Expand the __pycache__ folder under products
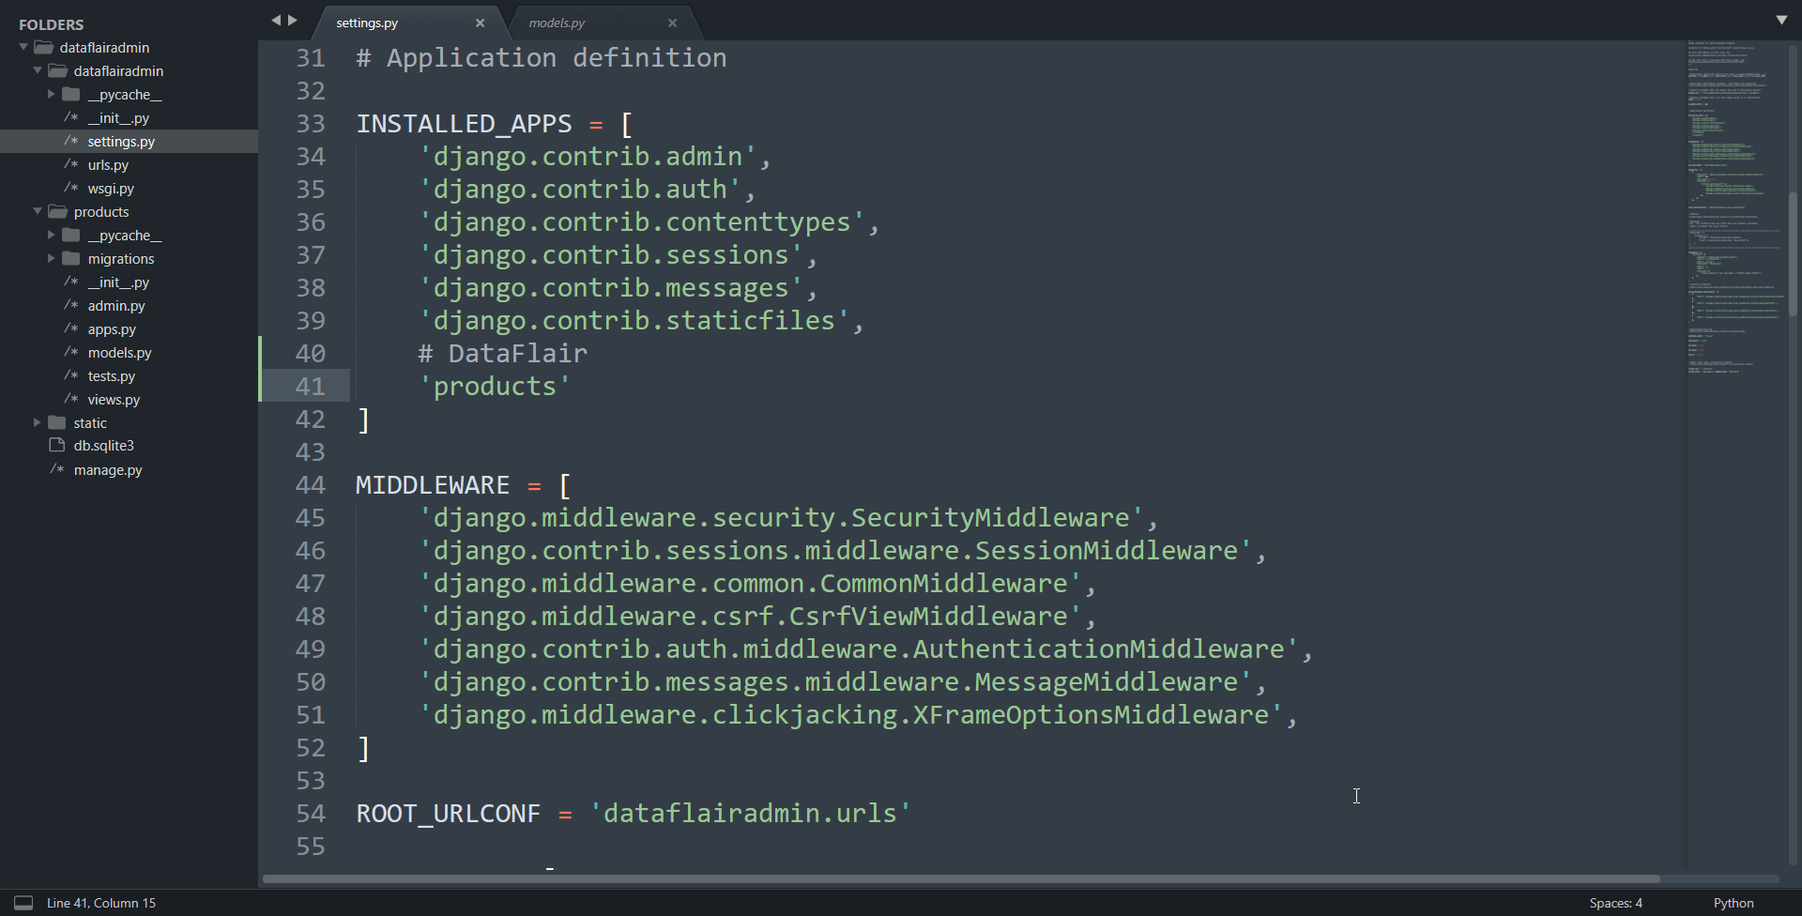Viewport: 1802px width, 916px height. pos(51,235)
